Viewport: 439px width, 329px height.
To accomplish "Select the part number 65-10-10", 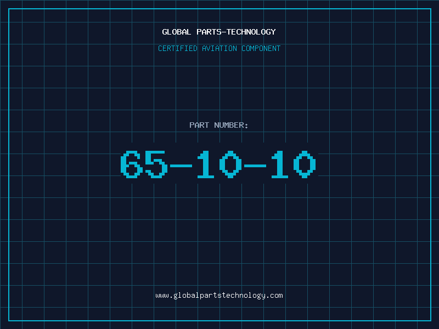I will (218, 164).
